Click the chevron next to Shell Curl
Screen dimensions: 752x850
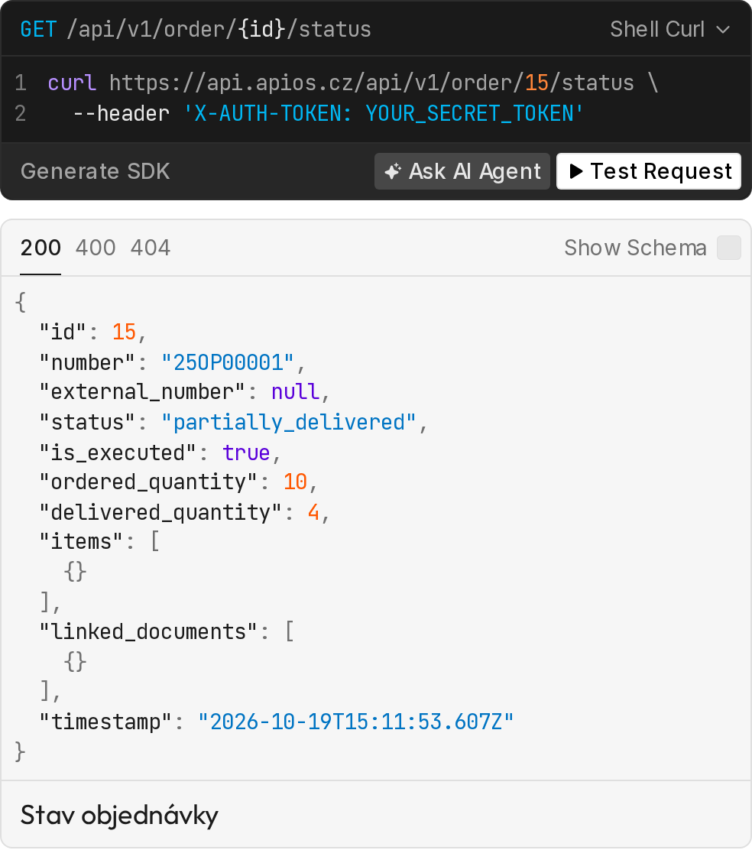coord(723,29)
